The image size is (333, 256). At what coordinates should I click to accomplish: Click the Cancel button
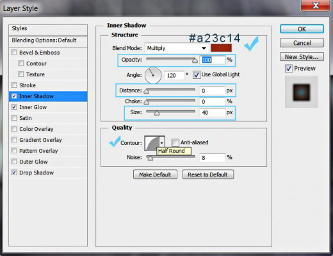[302, 43]
